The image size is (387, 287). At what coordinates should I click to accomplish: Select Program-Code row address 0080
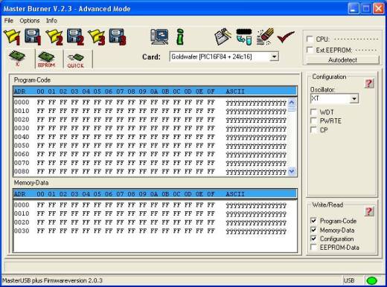pos(22,172)
